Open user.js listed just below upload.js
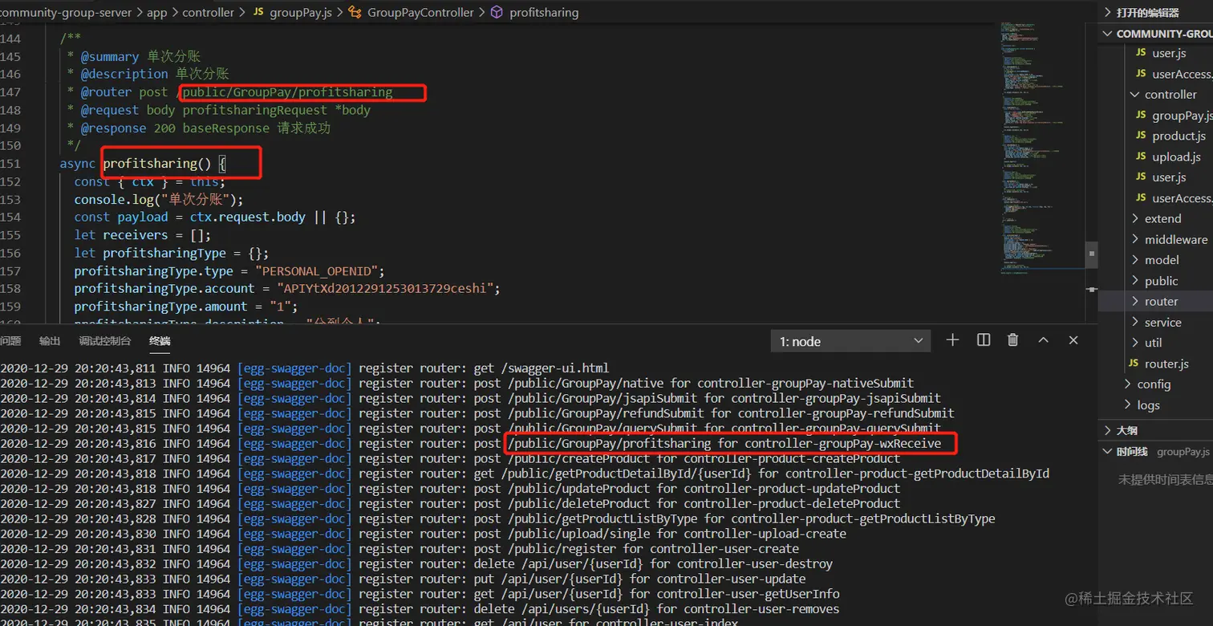Viewport: 1213px width, 626px height. point(1169,177)
